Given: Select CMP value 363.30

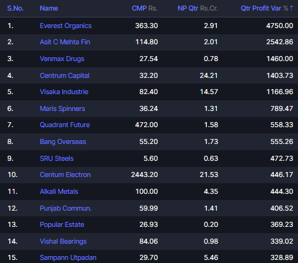Looking at the screenshot, I should click(147, 26).
